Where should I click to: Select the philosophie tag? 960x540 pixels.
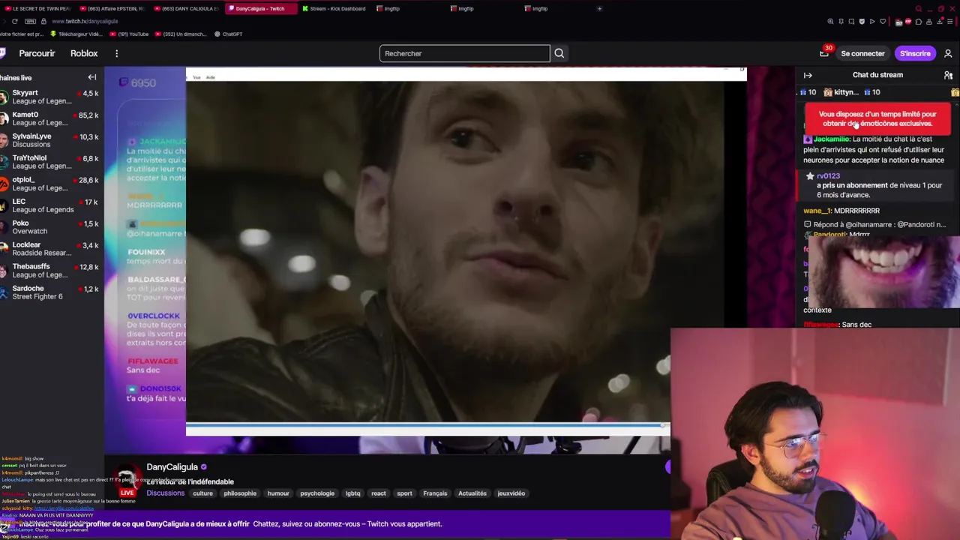[x=240, y=493]
